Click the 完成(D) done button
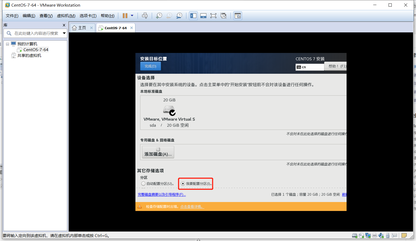This screenshot has width=416, height=241. point(150,66)
